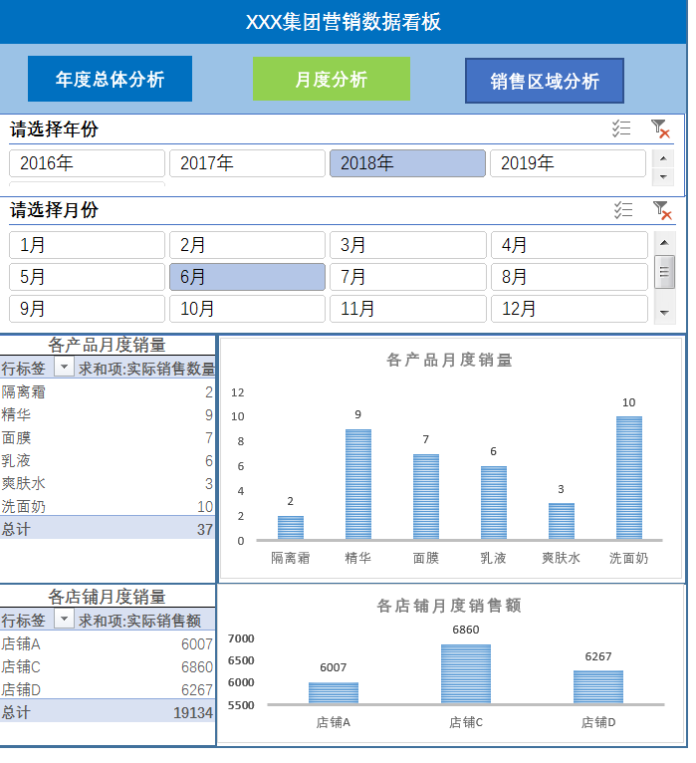Select 4月 in the month slicer
Viewport: 696px width, 763px height.
570,245
